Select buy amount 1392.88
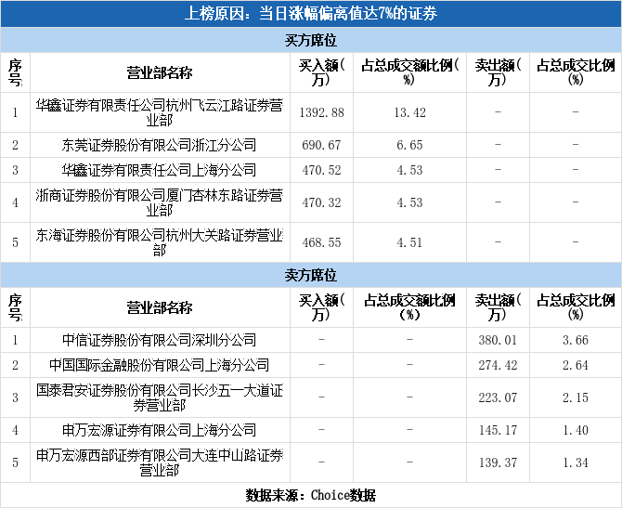The image size is (622, 508). 322,112
